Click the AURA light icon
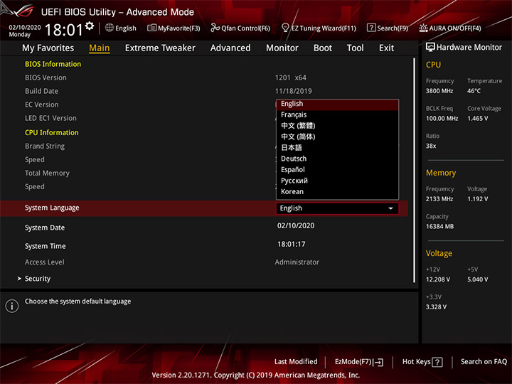Viewport: 512px width, 384px height. [x=423, y=28]
